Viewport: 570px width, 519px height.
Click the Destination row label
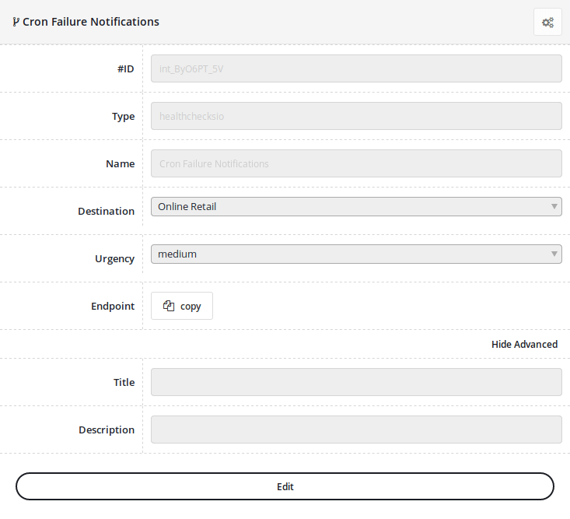106,211
